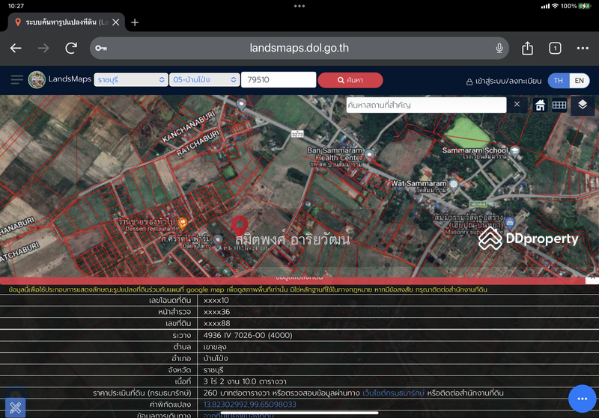Click the browser forward arrow

[x=43, y=48]
